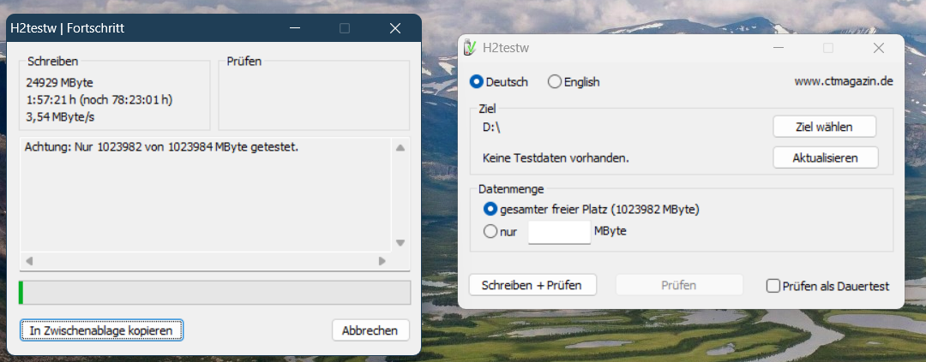Click the log's scroll right arrow

(x=382, y=261)
